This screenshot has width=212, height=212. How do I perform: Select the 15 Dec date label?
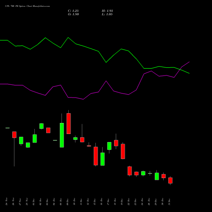(x=95, y=202)
